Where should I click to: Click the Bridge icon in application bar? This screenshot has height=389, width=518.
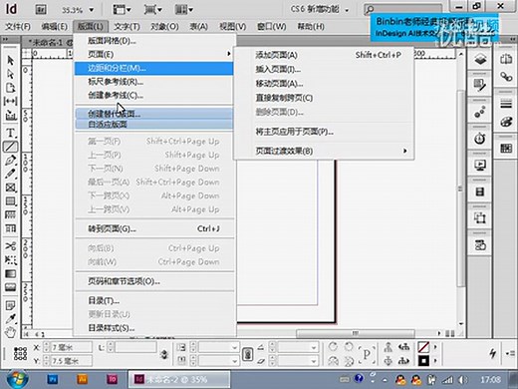pos(41,9)
